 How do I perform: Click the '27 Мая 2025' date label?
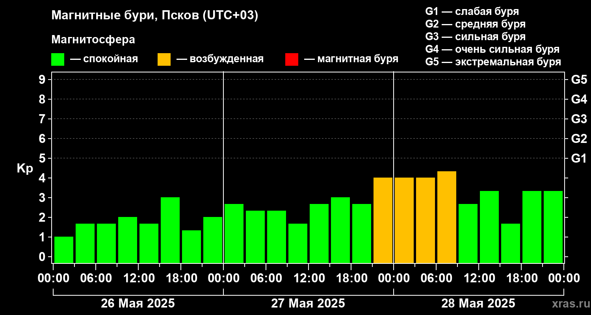pos(308,304)
